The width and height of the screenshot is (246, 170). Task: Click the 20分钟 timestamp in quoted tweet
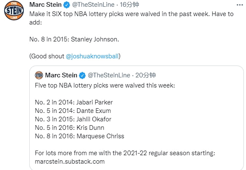pyautogui.click(x=145, y=75)
